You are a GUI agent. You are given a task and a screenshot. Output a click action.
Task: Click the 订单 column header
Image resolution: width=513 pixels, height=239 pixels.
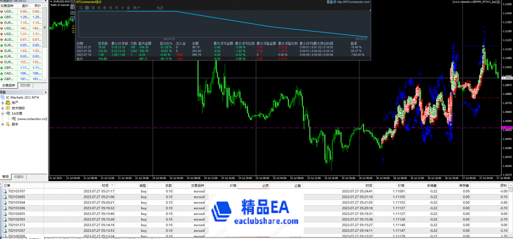(7, 185)
